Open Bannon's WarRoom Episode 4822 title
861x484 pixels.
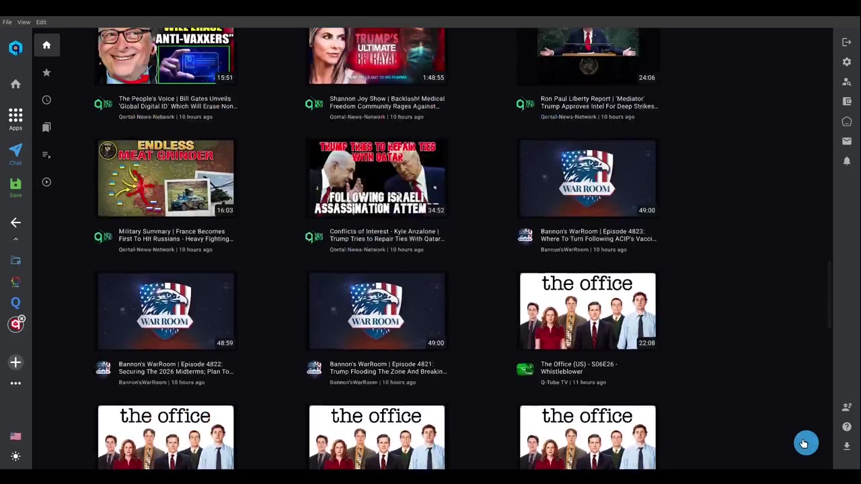[176, 368]
